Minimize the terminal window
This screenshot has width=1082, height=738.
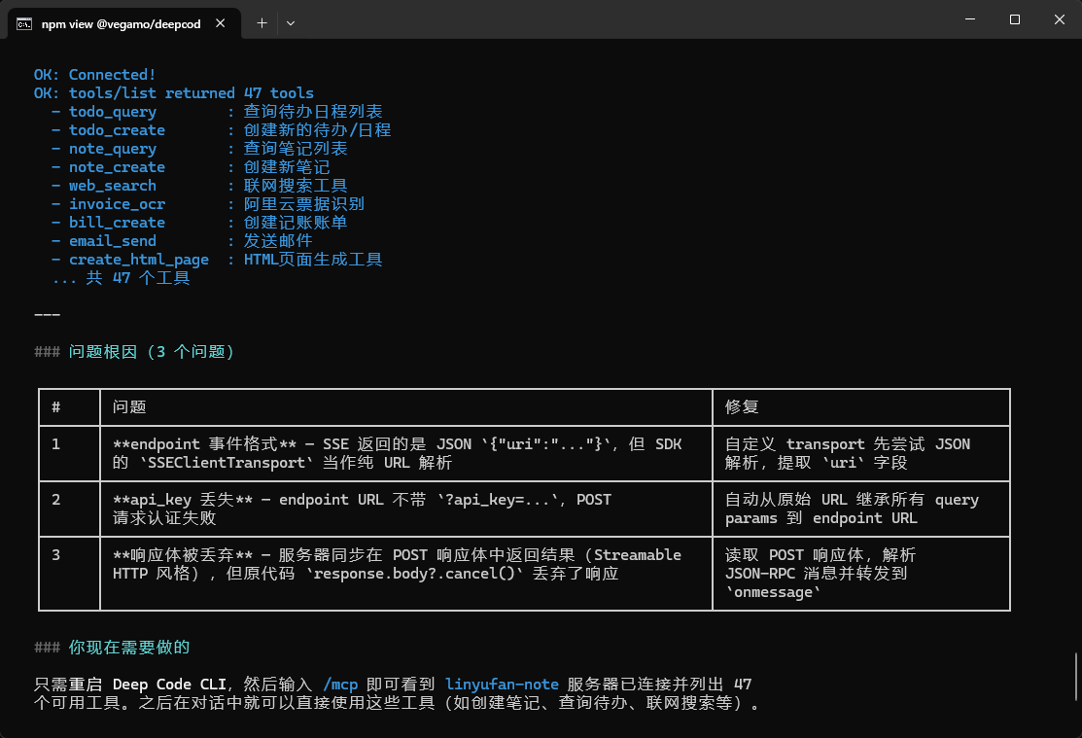point(970,19)
